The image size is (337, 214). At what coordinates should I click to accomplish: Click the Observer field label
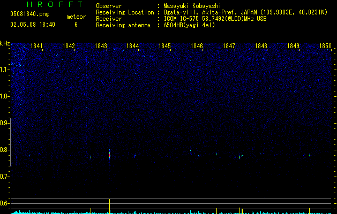(x=109, y=6)
